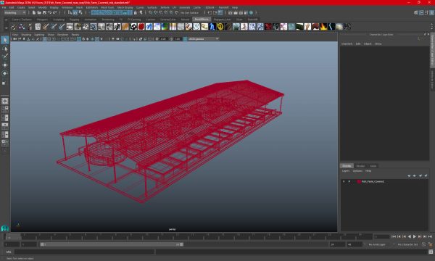Toggle Attribute Editor sidebar icon
435x261 pixels.
(x=421, y=12)
